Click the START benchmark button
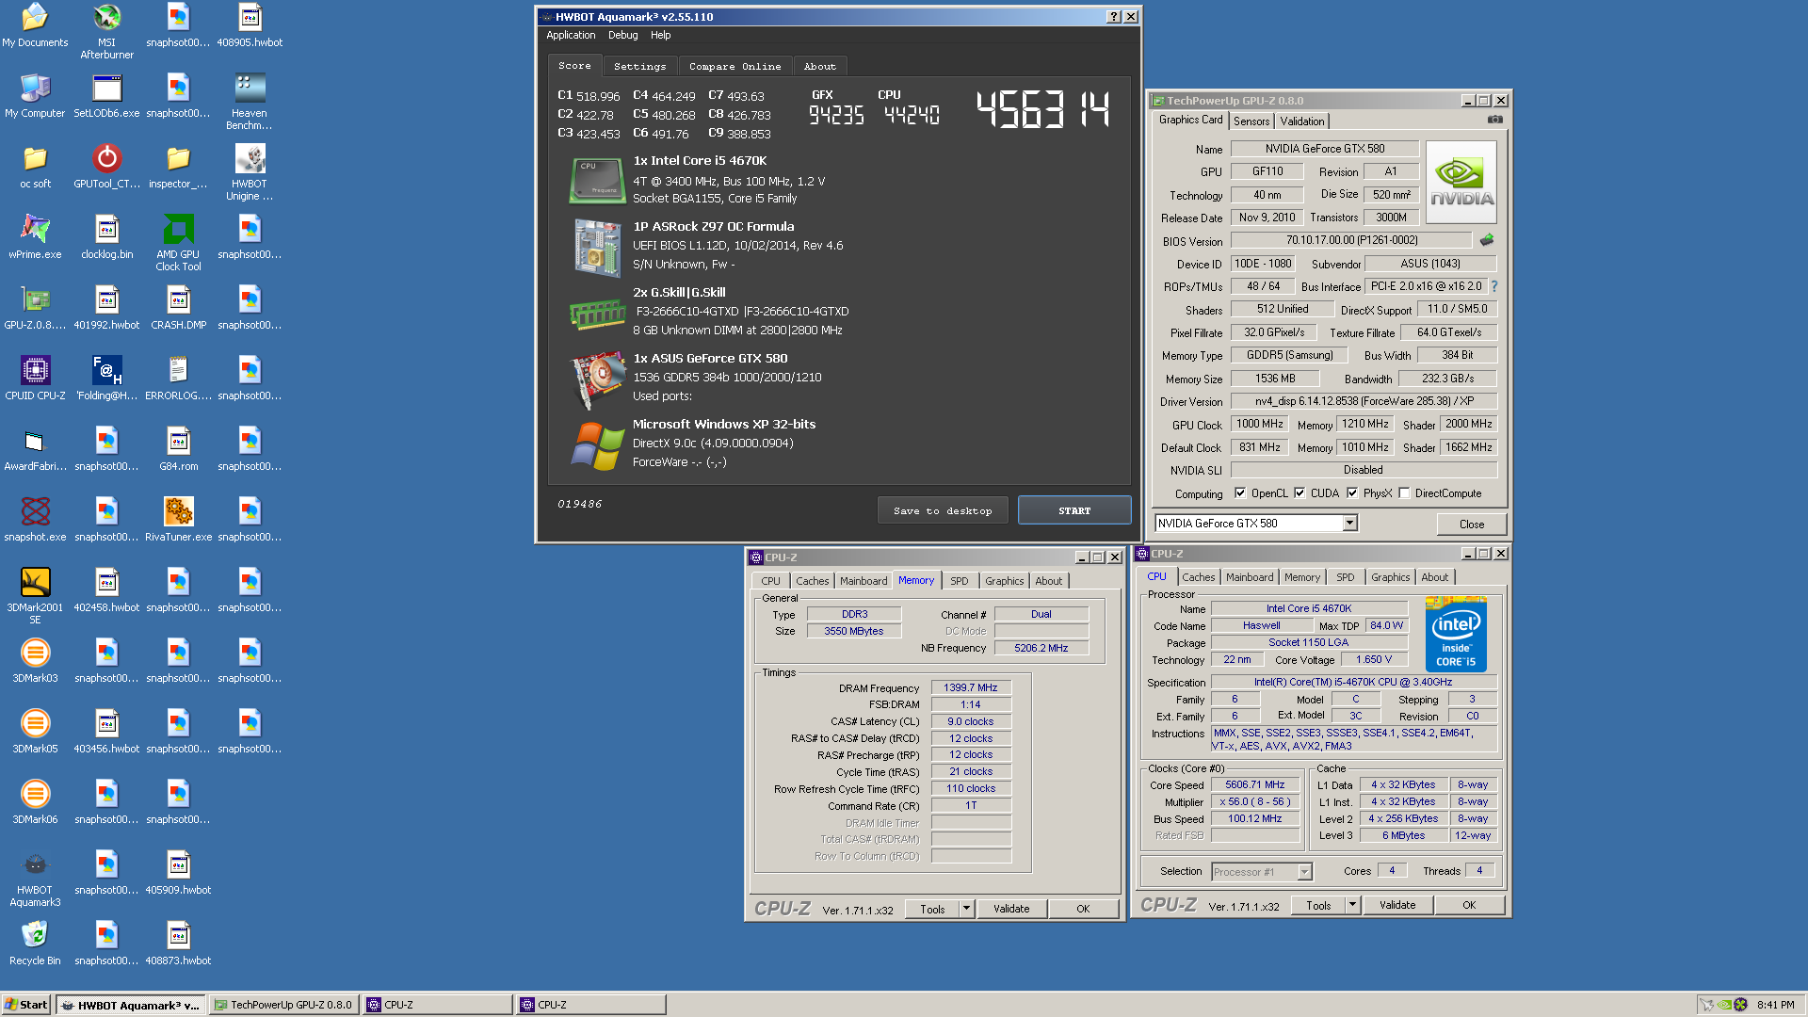The width and height of the screenshot is (1808, 1017). [x=1074, y=510]
